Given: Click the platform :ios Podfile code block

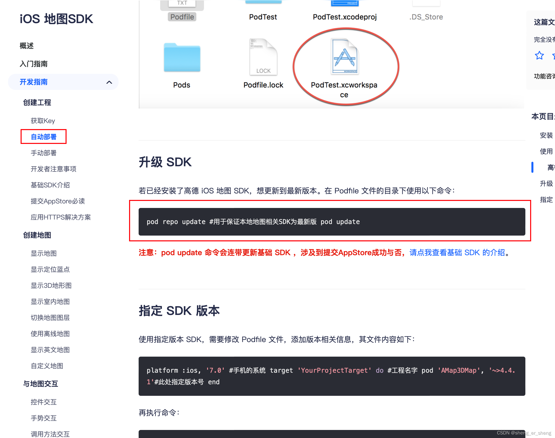Looking at the screenshot, I should coord(332,376).
